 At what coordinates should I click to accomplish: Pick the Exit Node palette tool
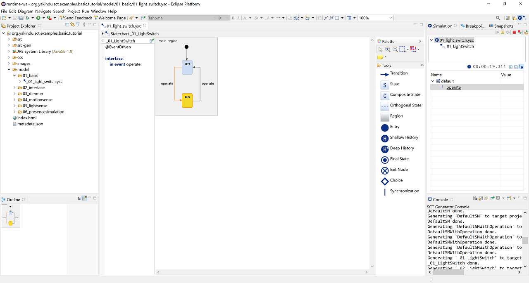coord(394,170)
